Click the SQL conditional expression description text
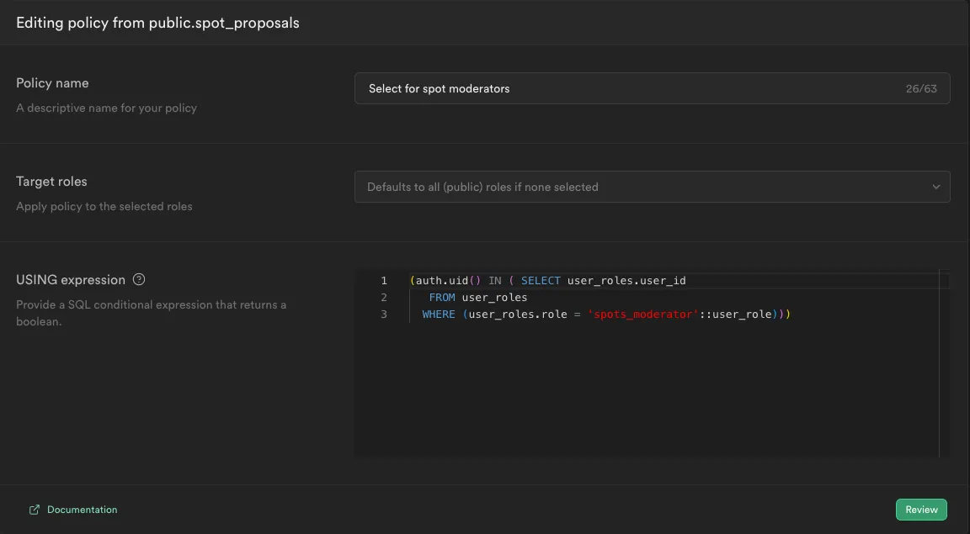 pos(151,313)
